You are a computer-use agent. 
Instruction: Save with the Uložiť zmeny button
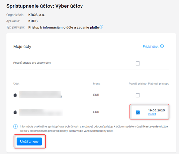point(29,141)
